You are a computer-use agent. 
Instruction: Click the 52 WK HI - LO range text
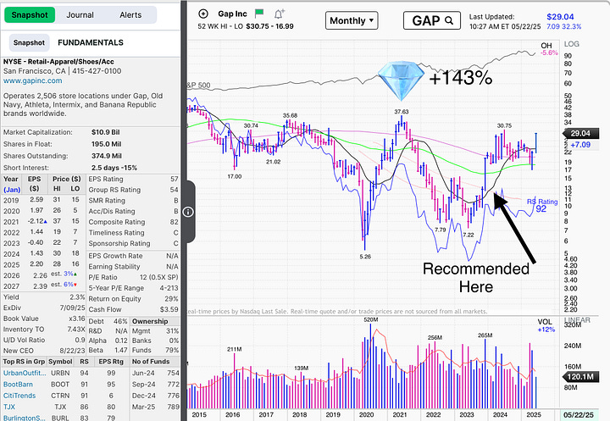[x=246, y=26]
